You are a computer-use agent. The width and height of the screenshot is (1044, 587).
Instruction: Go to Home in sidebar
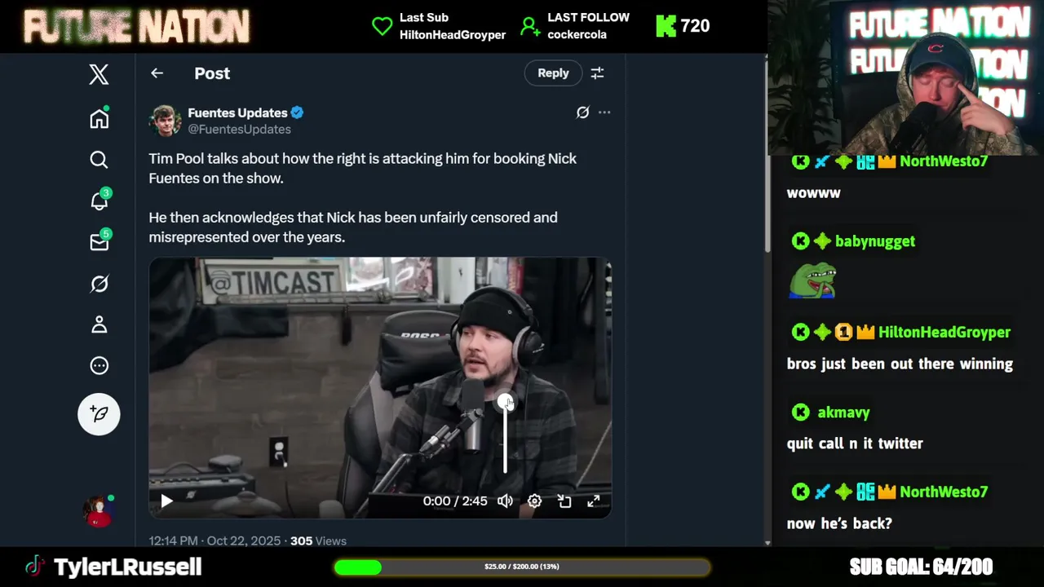(99, 118)
